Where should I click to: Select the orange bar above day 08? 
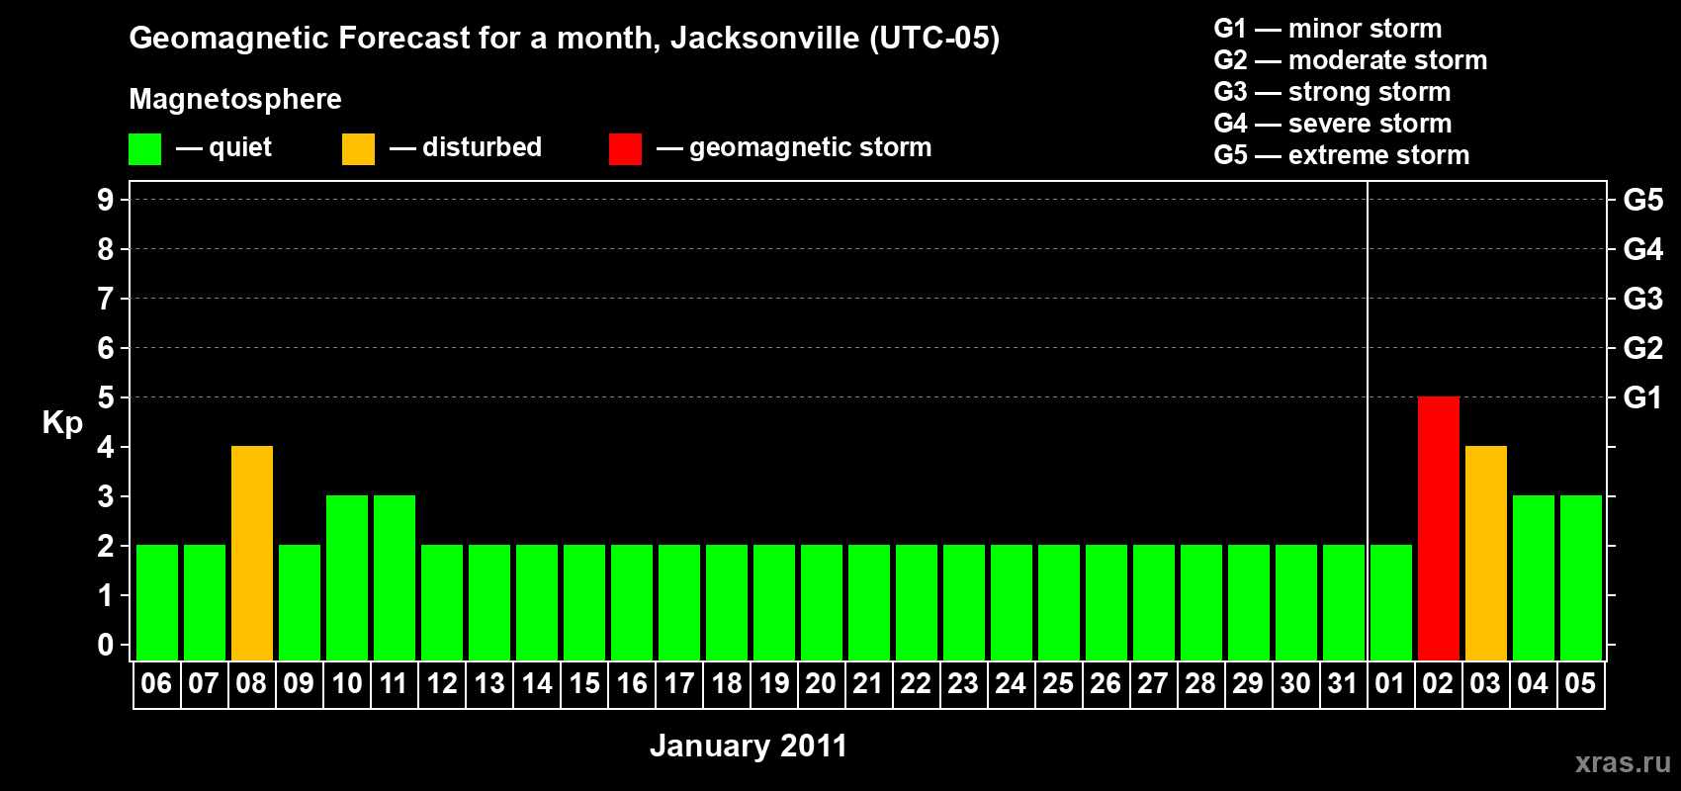pos(252,553)
